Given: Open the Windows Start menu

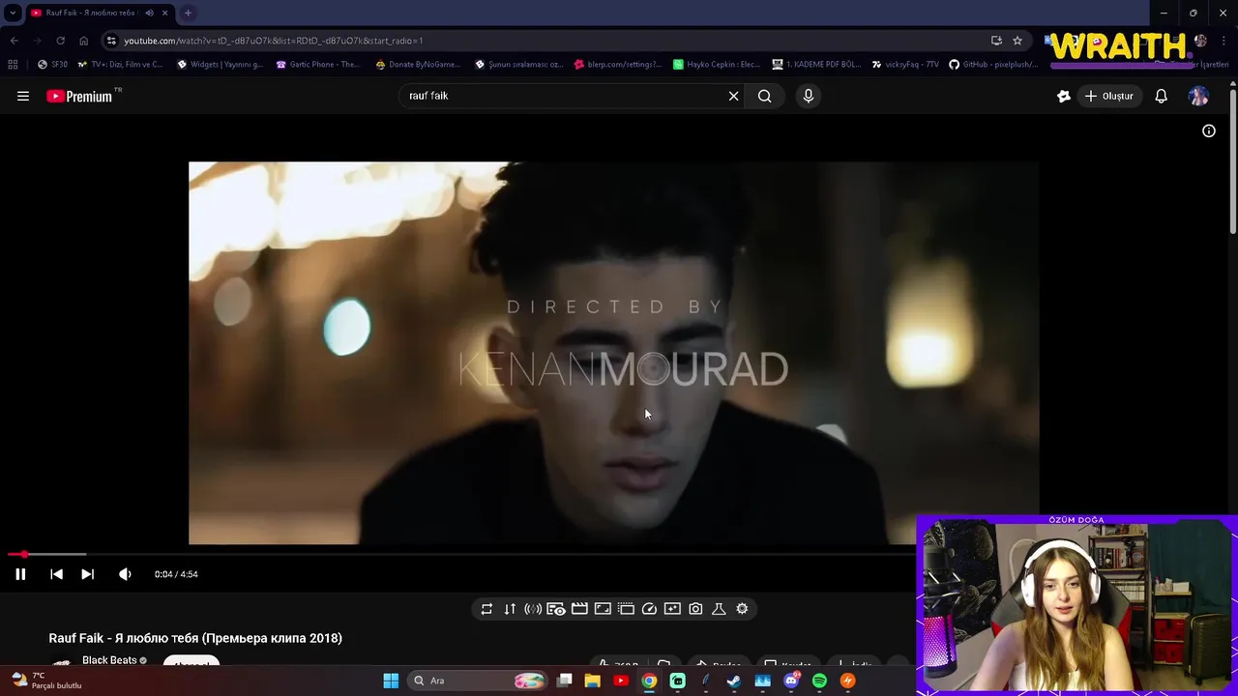Looking at the screenshot, I should point(391,681).
